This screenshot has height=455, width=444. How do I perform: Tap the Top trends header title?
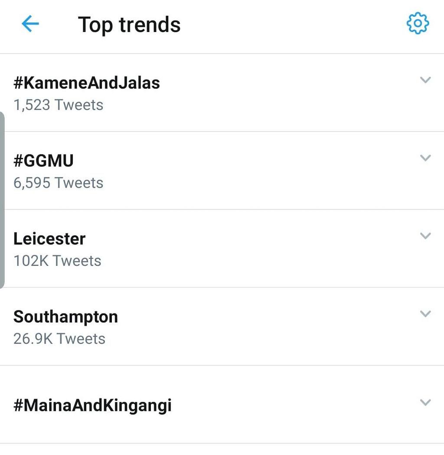pos(129,25)
